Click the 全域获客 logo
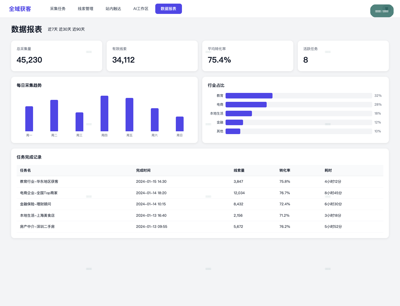This screenshot has width=400, height=306. (20, 9)
